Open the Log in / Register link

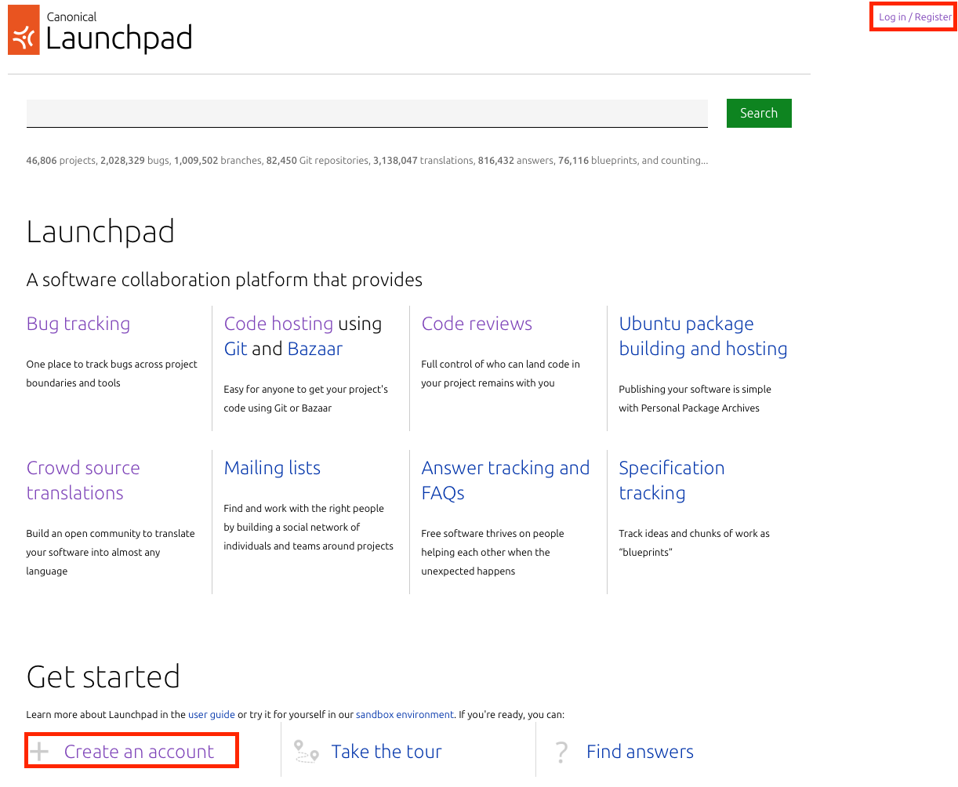(915, 16)
